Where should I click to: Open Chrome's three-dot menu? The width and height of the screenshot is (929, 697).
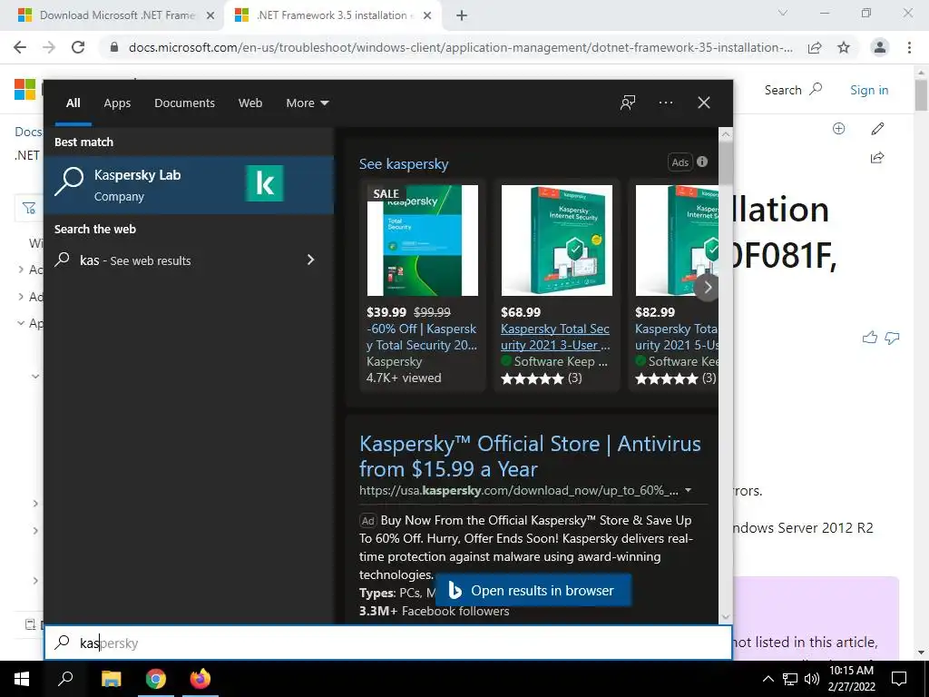tap(909, 47)
